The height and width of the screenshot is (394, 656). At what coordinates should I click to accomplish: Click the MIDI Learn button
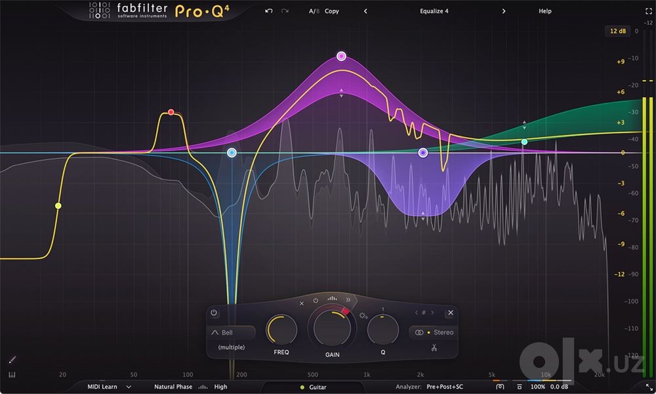[x=102, y=387]
